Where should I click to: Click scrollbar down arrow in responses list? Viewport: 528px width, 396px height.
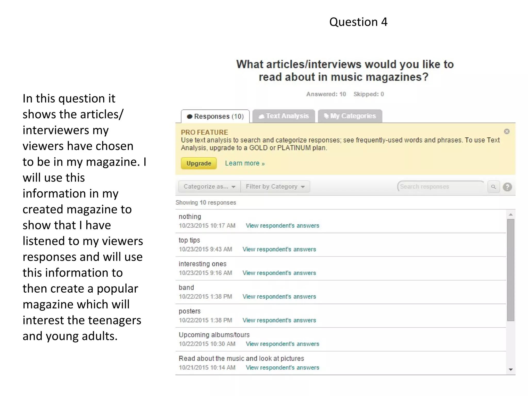coord(510,369)
